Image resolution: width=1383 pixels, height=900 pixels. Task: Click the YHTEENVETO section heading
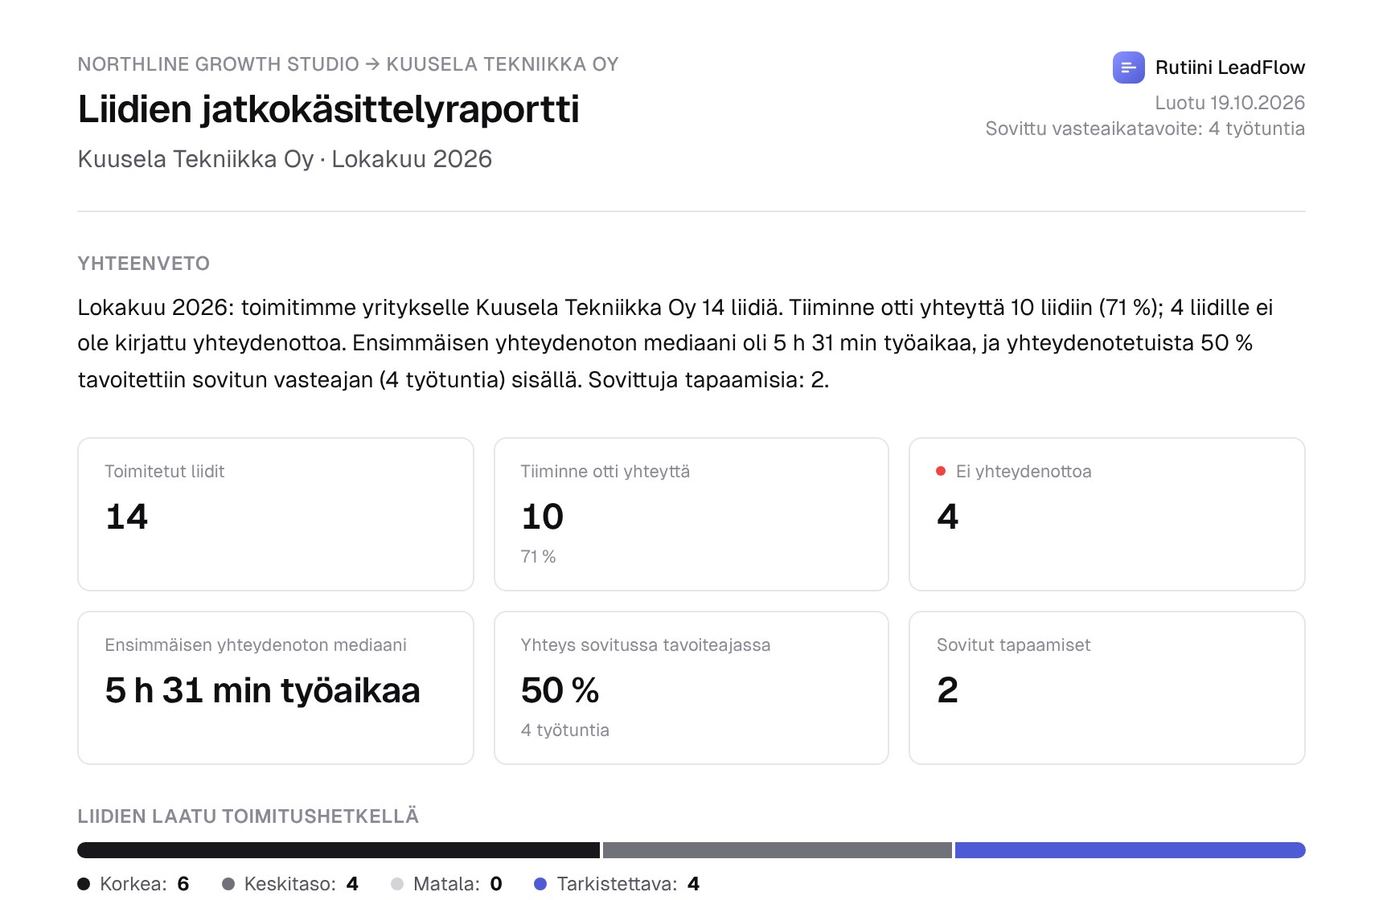coord(143,264)
